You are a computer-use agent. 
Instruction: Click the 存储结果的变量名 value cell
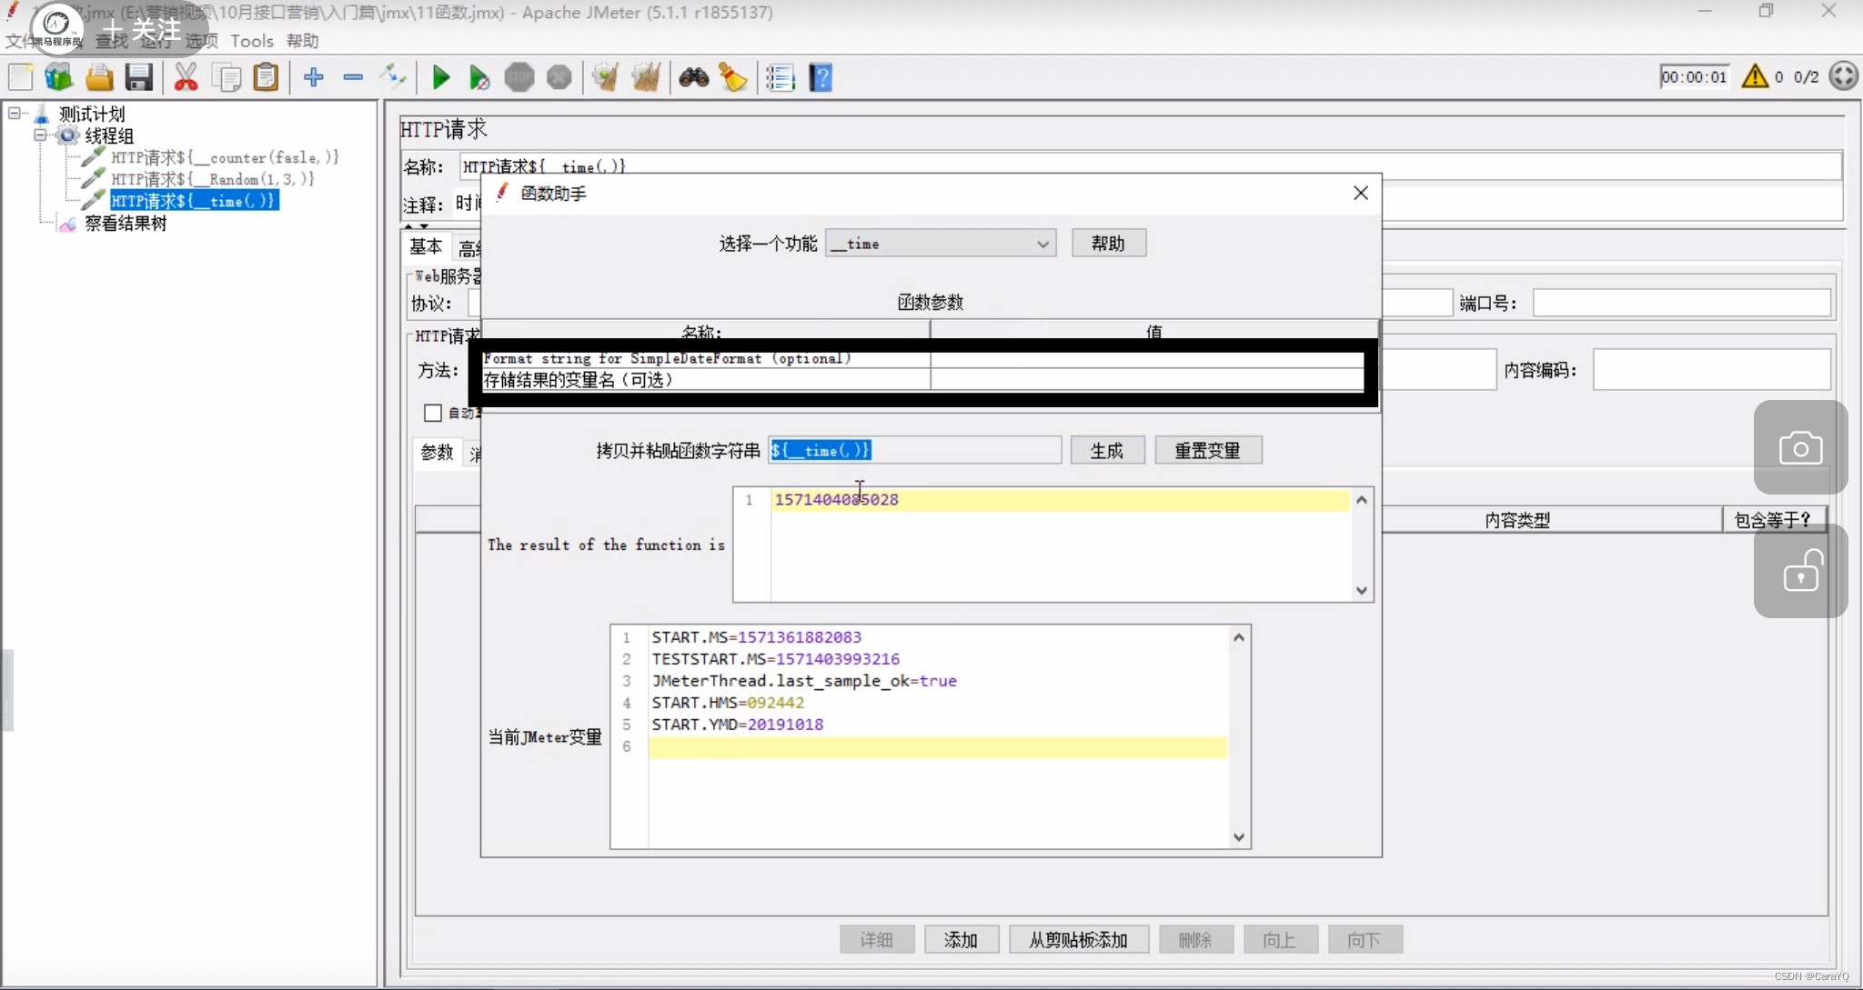pos(1147,380)
